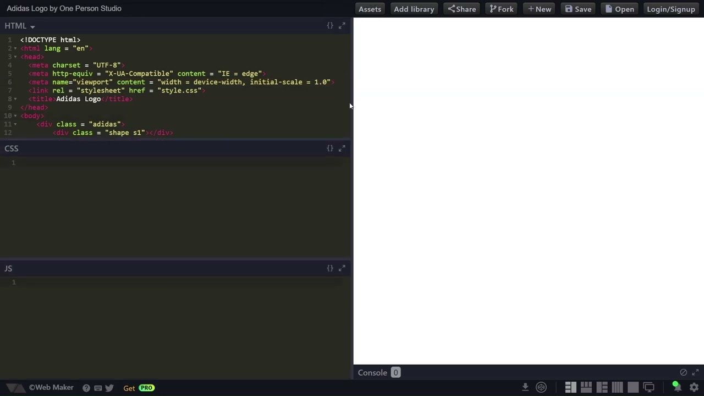Click the "UTF-8" charset value
The height and width of the screenshot is (396, 704).
(x=107, y=65)
